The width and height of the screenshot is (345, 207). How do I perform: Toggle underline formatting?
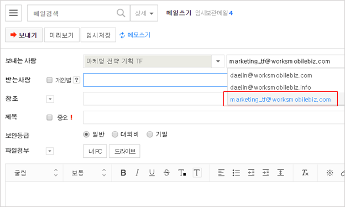(x=152, y=173)
